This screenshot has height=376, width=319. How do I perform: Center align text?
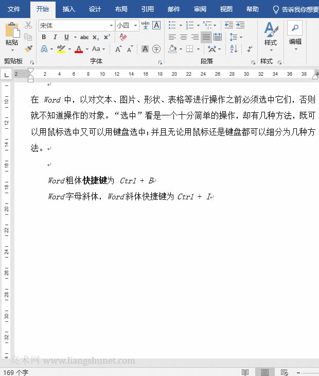(184, 37)
